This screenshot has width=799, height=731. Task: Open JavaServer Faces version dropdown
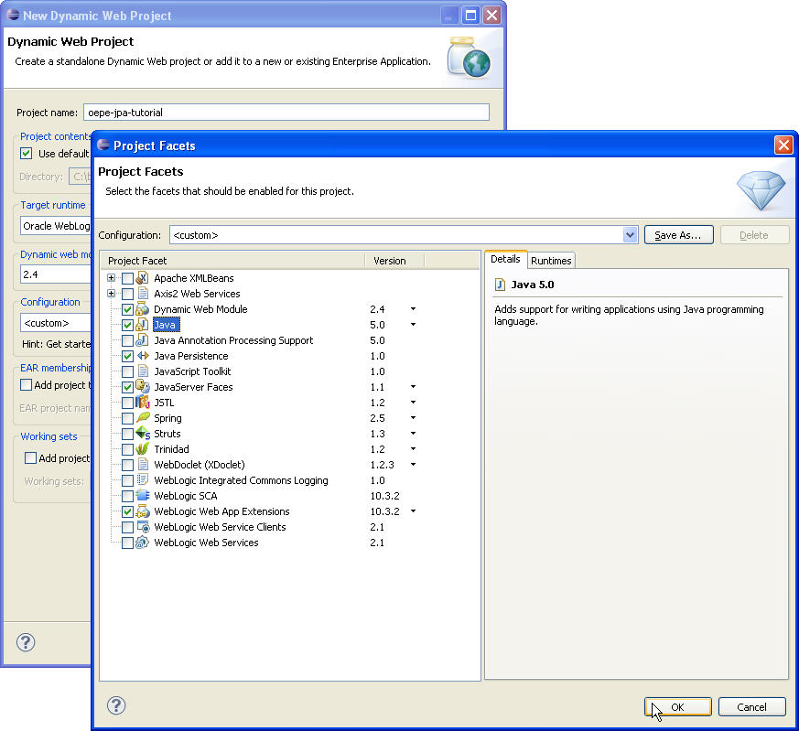pyautogui.click(x=414, y=387)
